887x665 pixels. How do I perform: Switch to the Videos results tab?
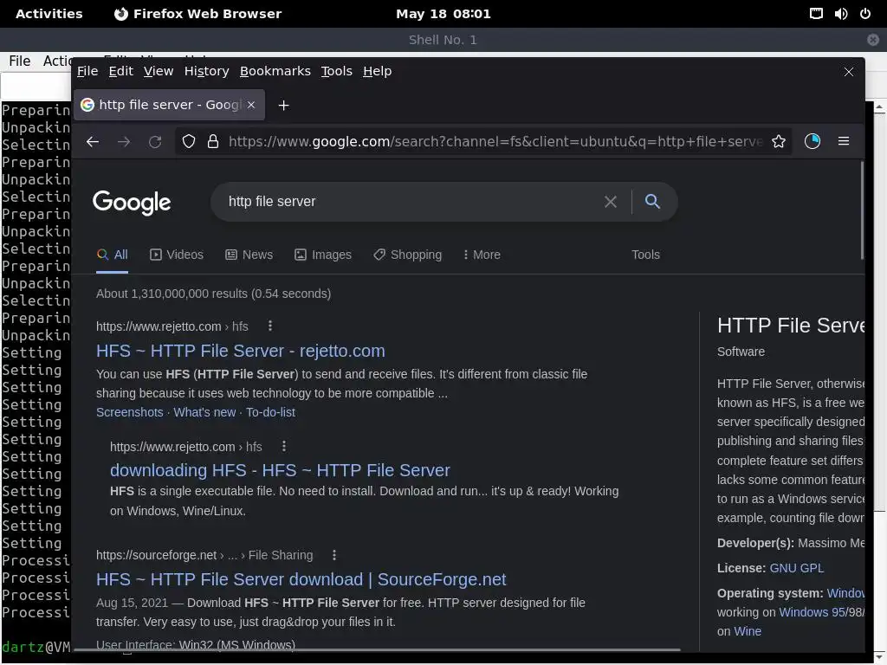177,255
